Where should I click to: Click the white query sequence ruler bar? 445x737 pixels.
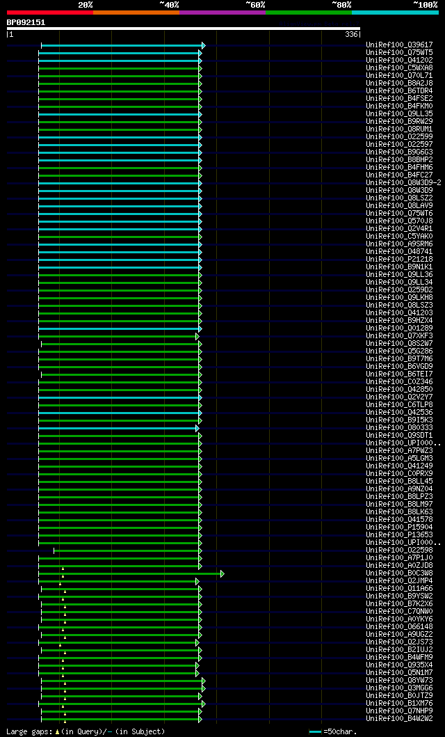coord(183,29)
